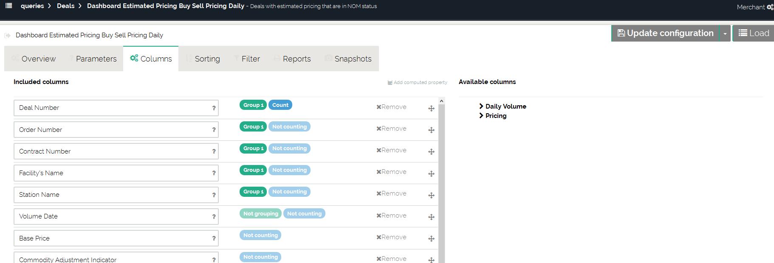Click help icon for Facility's Name

tap(214, 173)
